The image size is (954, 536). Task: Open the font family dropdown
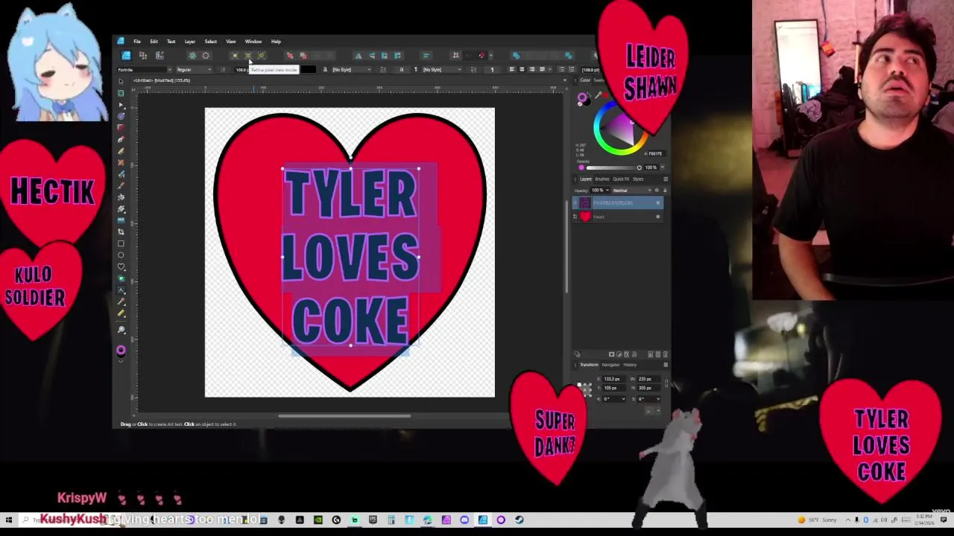146,70
